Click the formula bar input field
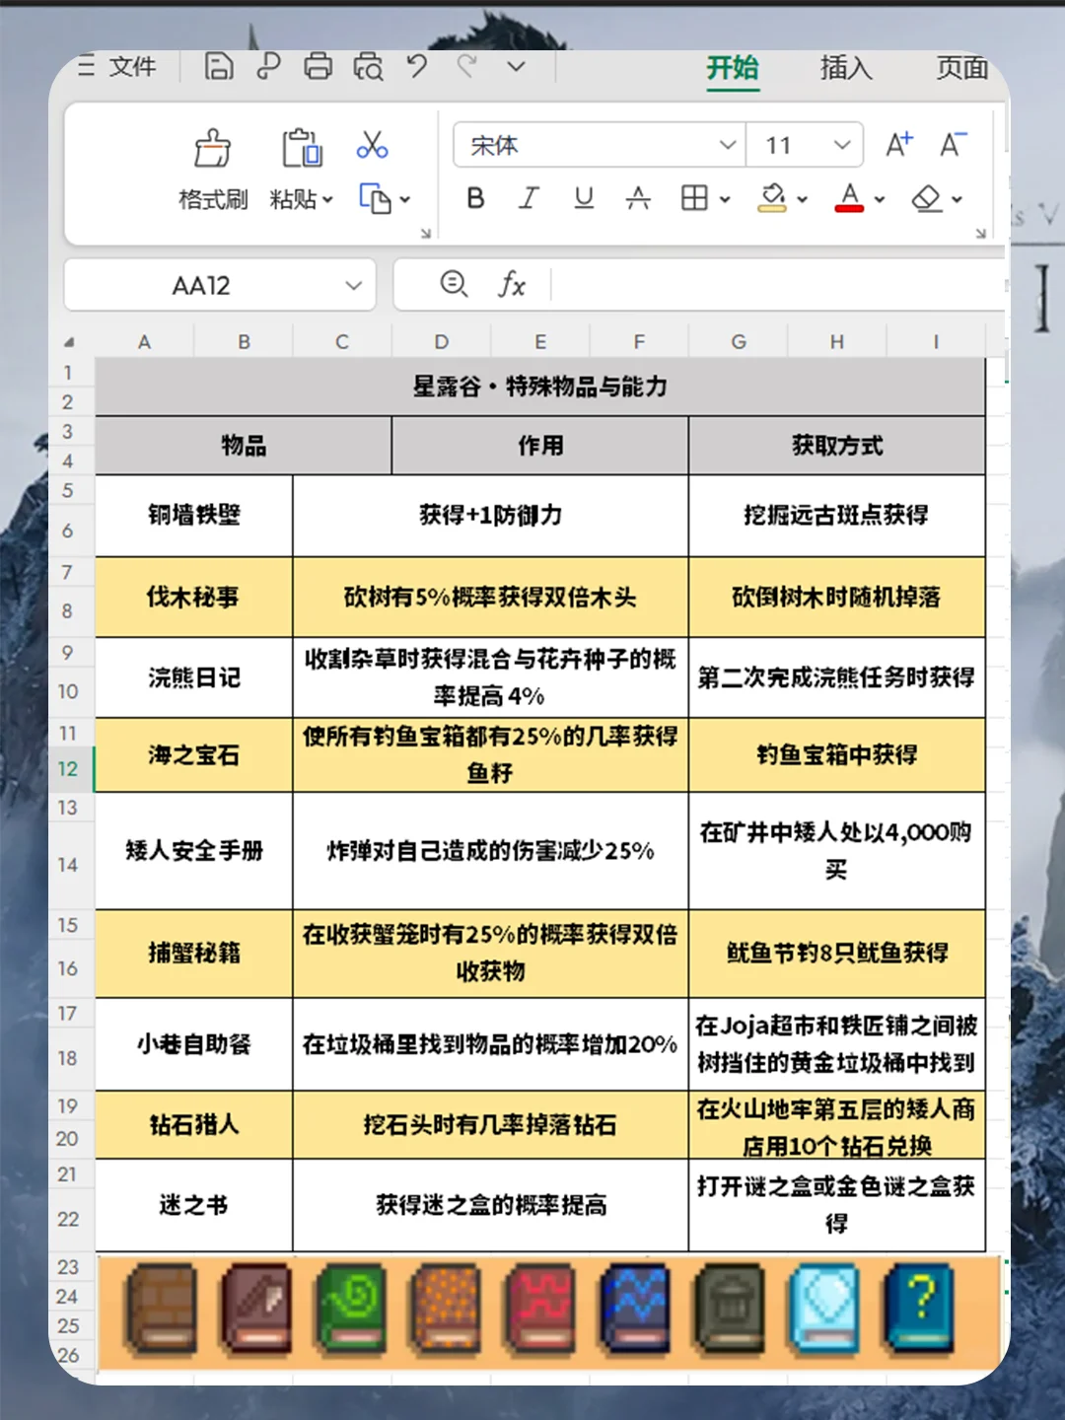Screen dimensions: 1065x1420 tap(779, 285)
